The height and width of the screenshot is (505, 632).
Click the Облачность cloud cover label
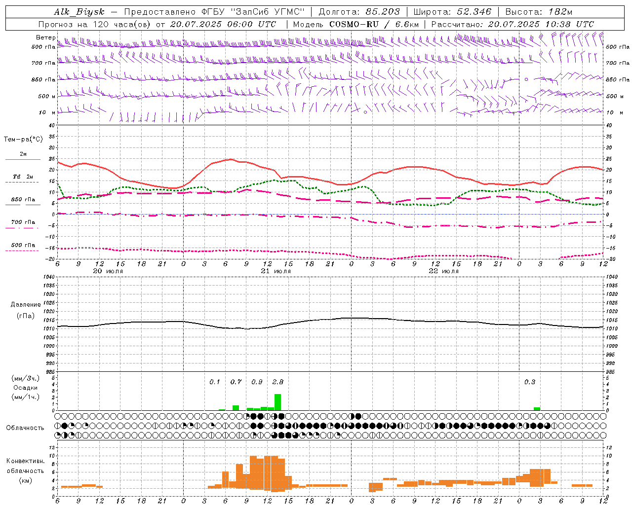[x=25, y=428]
